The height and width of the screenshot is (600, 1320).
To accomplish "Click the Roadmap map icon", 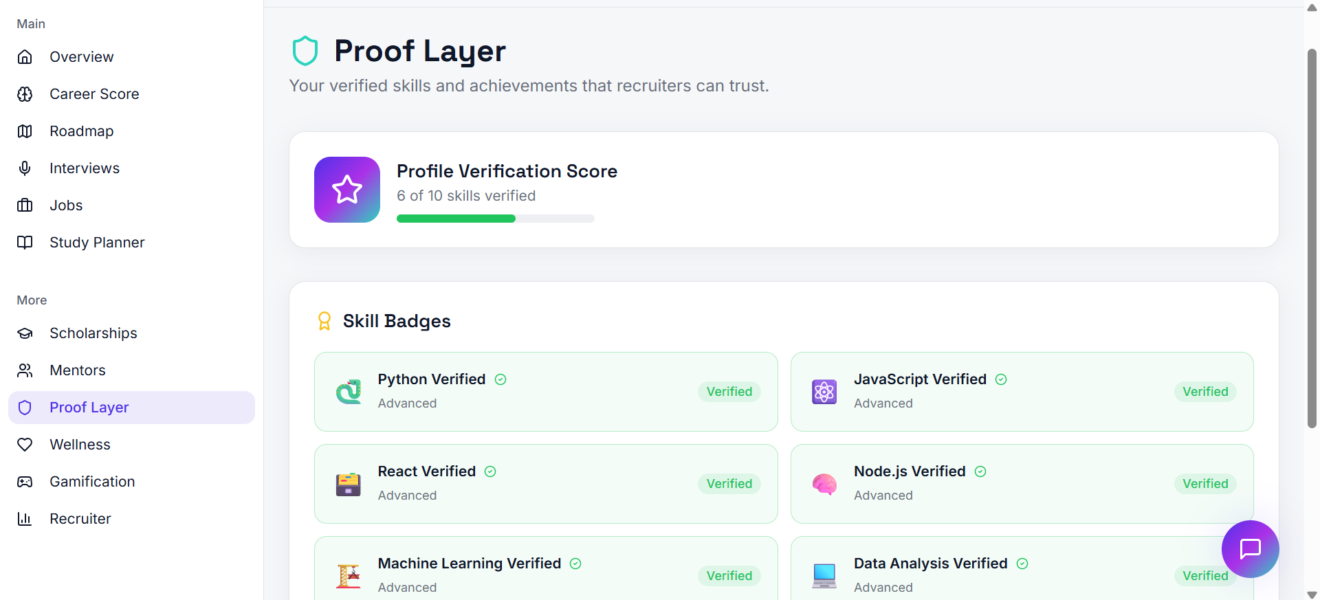I will [25, 131].
